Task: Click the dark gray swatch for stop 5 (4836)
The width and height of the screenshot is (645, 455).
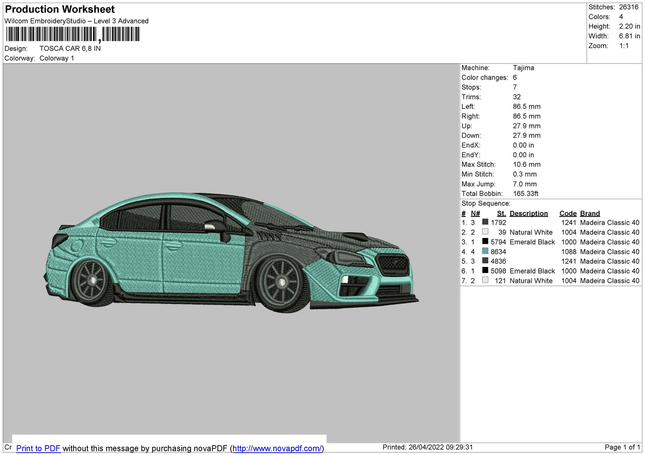Action: [x=485, y=261]
